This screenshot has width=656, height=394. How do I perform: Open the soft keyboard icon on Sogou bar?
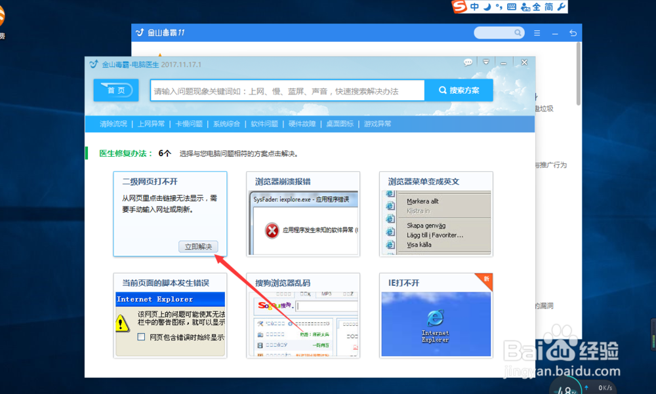tap(511, 7)
